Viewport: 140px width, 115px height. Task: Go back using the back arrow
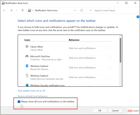tap(4, 10)
